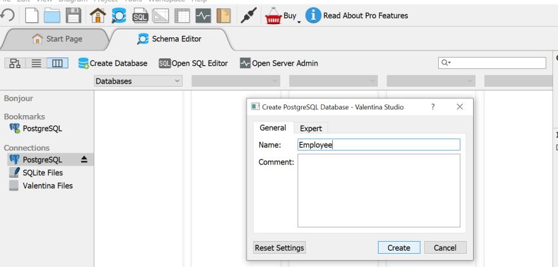The image size is (558, 267).
Task: Open the third empty column dropdown
Action: pos(334,81)
